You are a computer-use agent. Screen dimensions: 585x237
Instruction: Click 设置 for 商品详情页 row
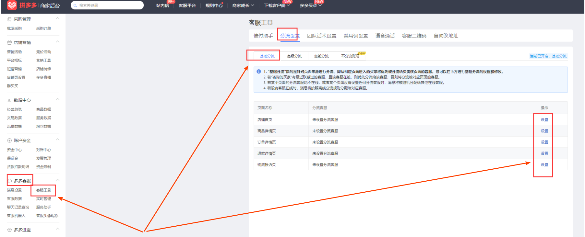click(544, 131)
